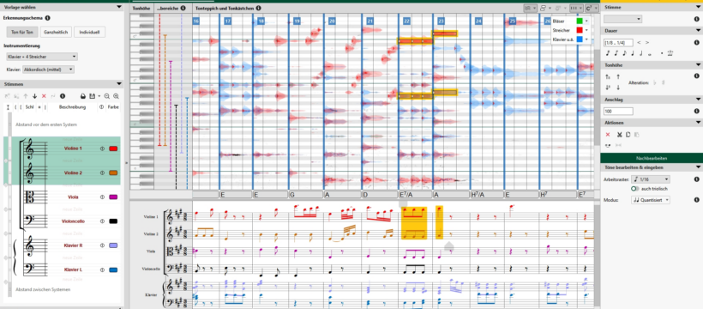Select the 'Ton für Ton' recognition scheme

[22, 32]
